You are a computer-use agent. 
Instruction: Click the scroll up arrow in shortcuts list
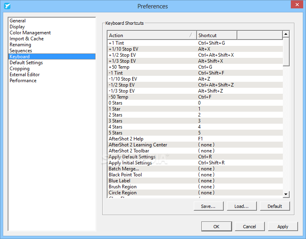(x=286, y=34)
